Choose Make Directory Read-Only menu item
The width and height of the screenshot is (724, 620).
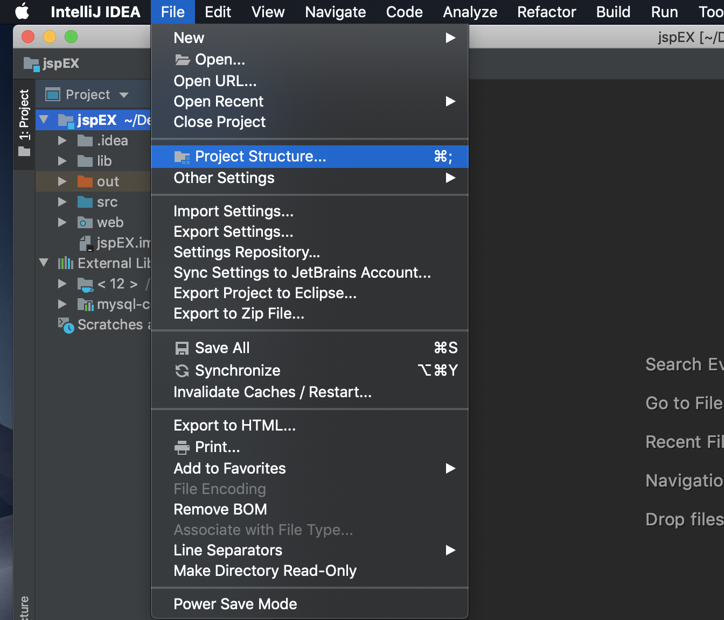(310, 570)
